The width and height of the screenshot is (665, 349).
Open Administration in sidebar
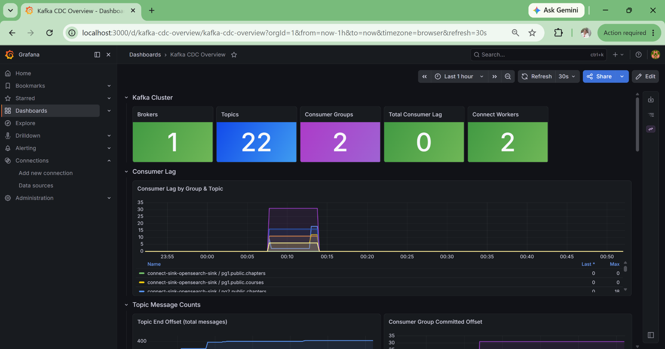point(34,198)
